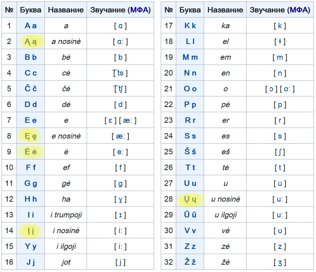
Task: Open the highlighted 'Ė ė' letter link
Action: 31,152
